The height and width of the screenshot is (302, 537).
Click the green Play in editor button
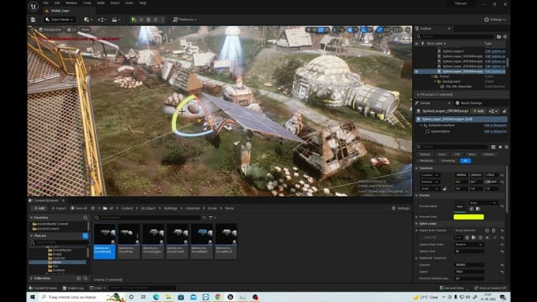(x=133, y=20)
